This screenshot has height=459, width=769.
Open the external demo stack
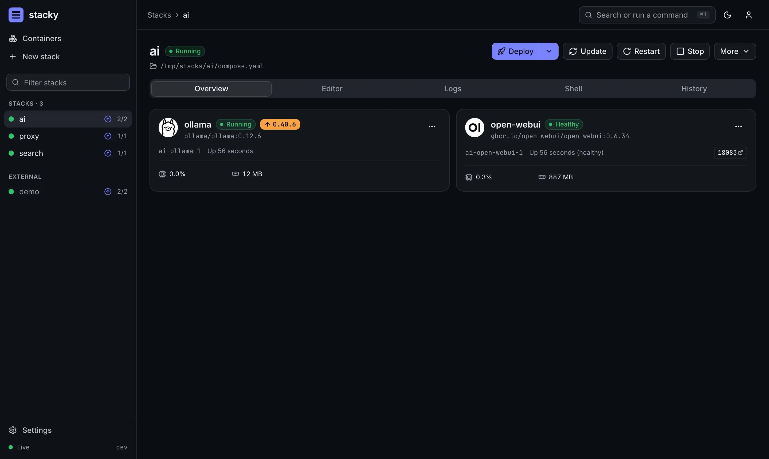[x=68, y=192]
